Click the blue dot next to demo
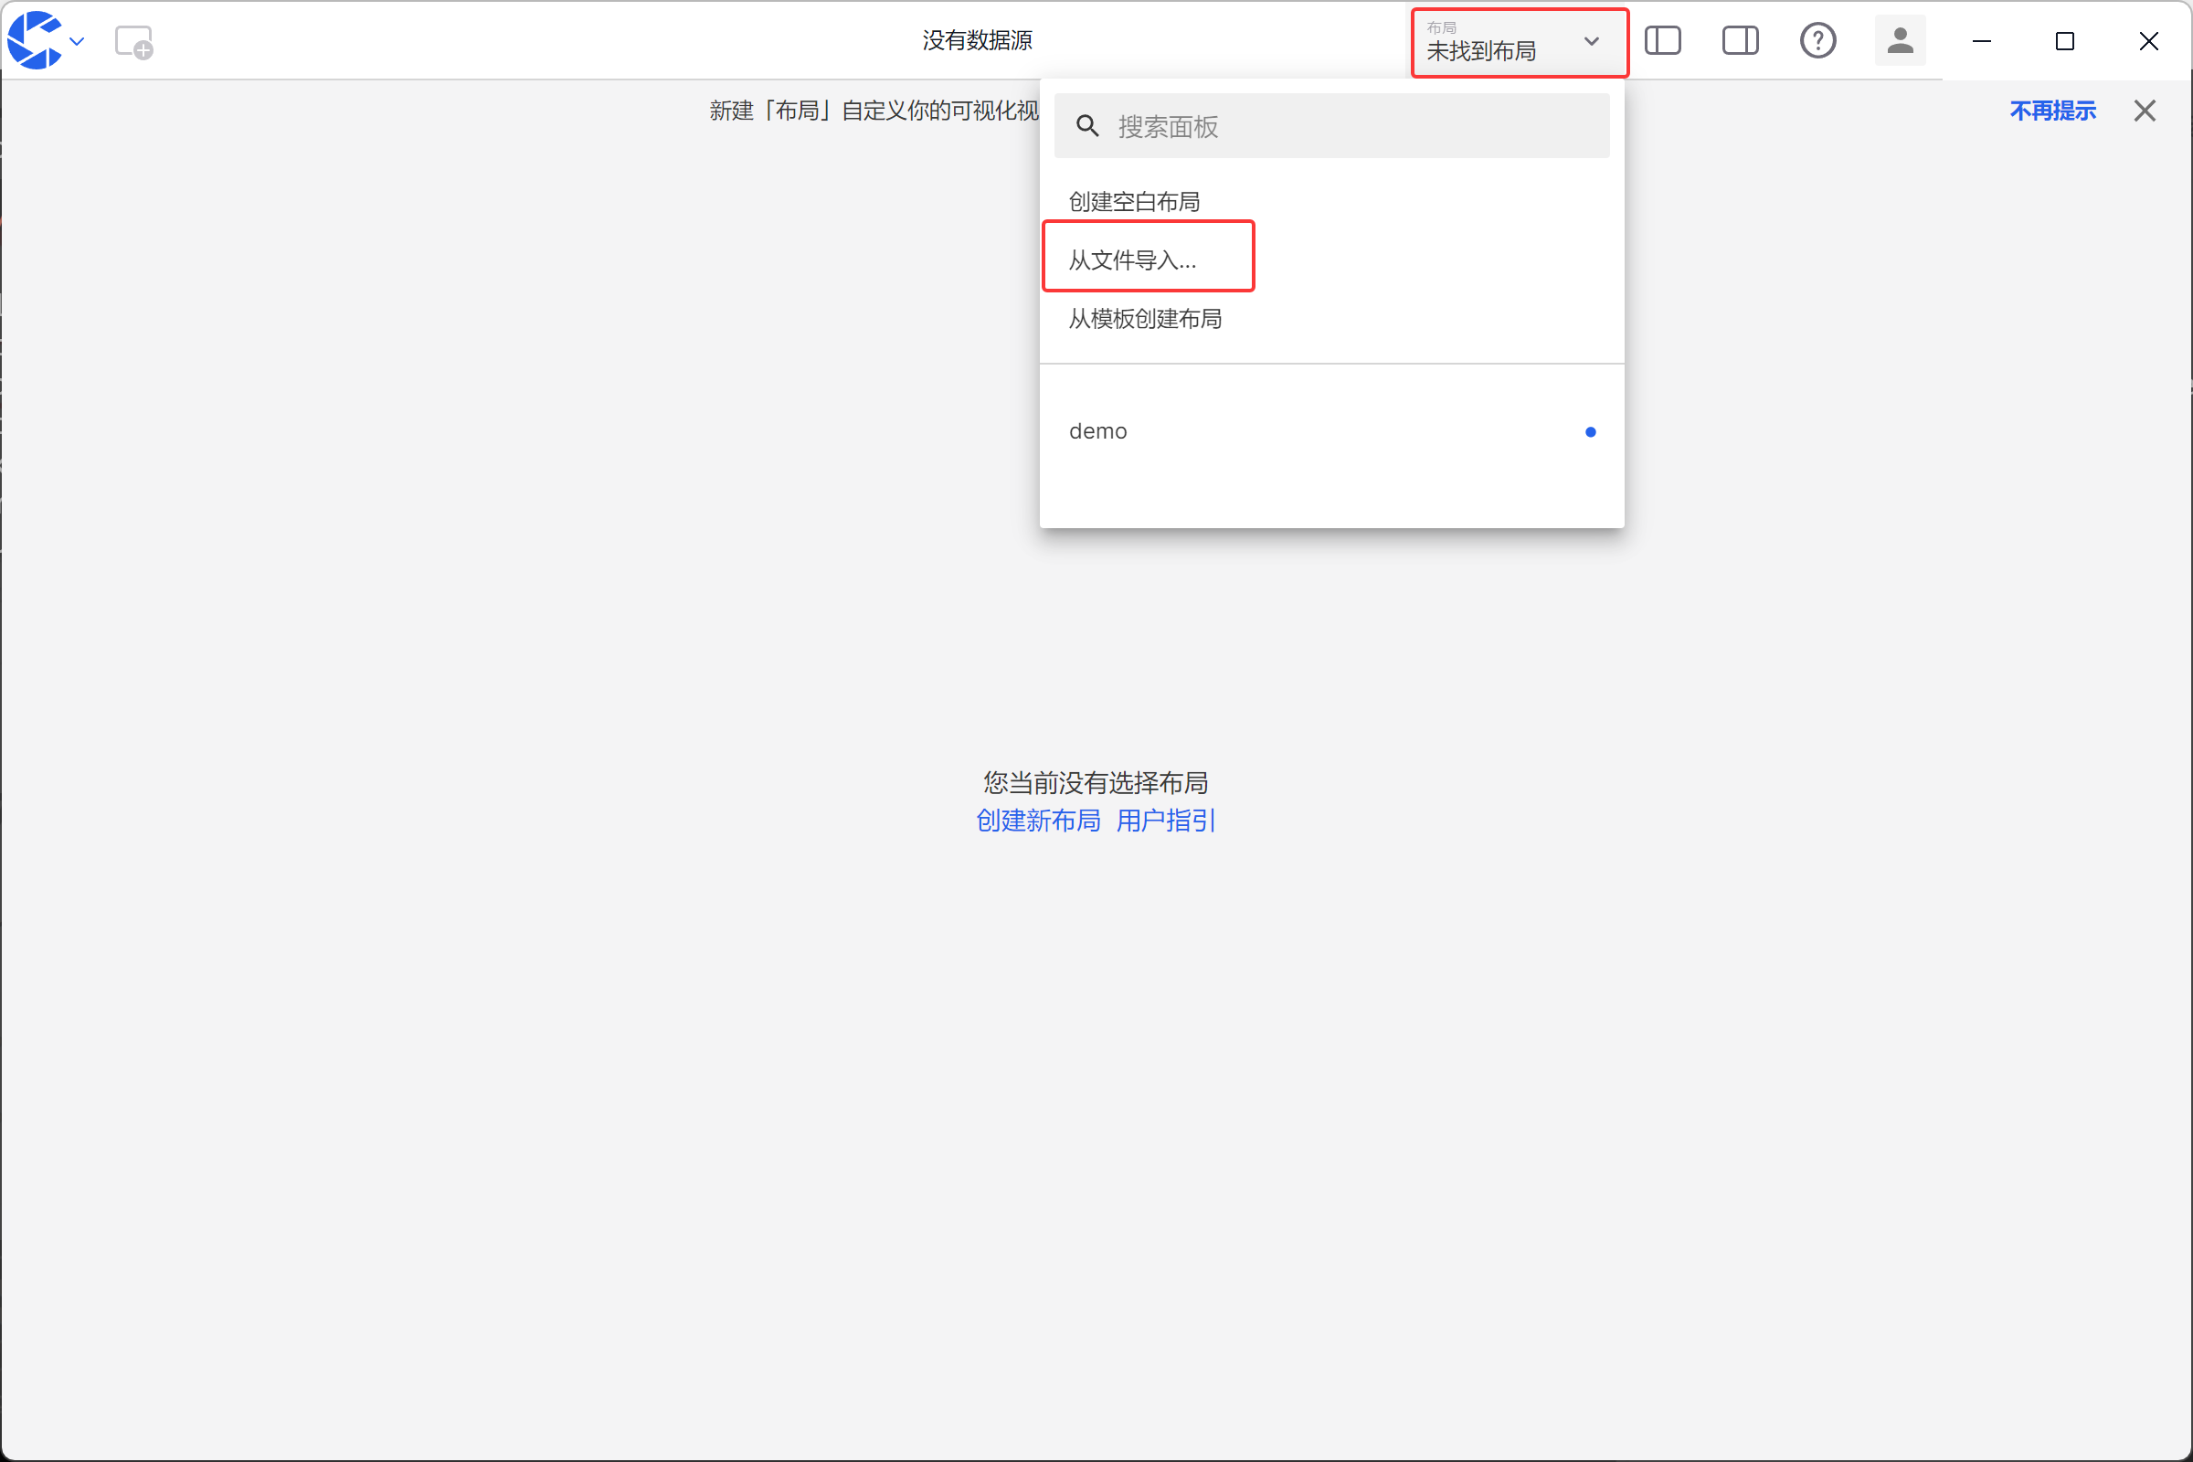2193x1462 pixels. click(1590, 431)
